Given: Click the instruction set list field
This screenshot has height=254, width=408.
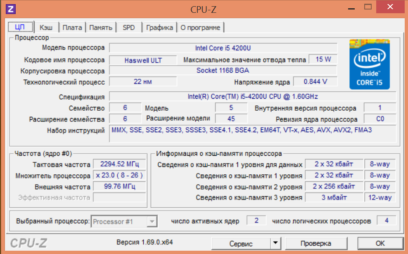Looking at the screenshot, I should [253, 133].
